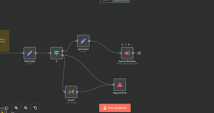
Task: Deactivate the Execute Workflow node via power icon
Action: [x=125, y=45]
